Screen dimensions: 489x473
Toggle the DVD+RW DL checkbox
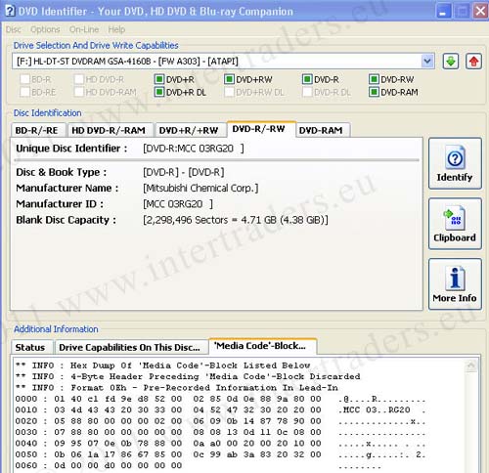pos(229,92)
